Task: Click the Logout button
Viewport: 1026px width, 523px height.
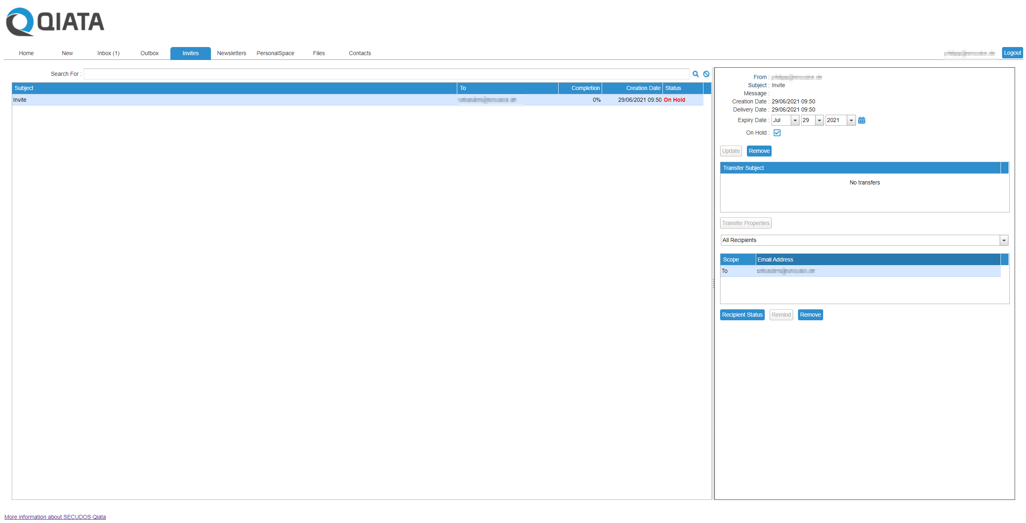Action: [x=1012, y=53]
